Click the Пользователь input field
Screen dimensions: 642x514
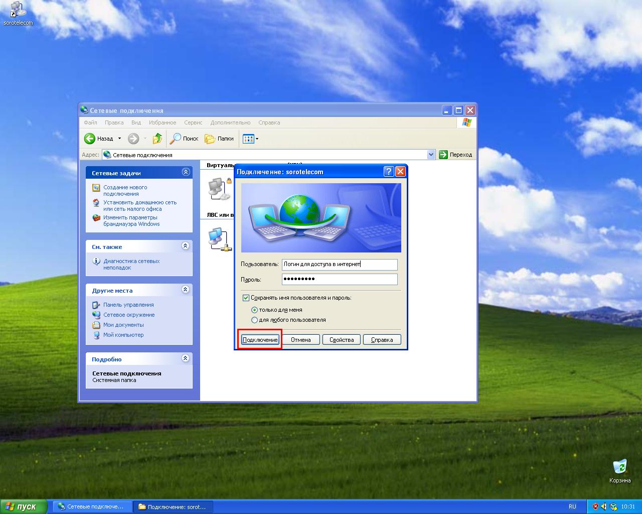point(340,264)
